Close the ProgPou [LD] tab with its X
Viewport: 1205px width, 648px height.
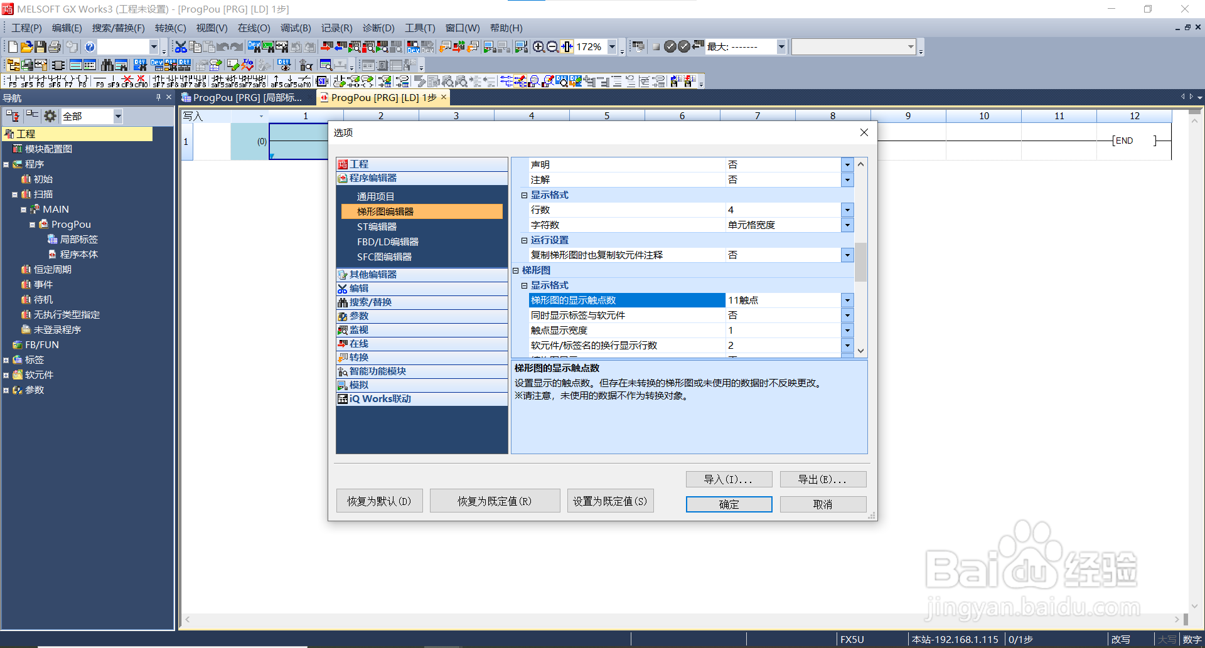pyautogui.click(x=444, y=97)
